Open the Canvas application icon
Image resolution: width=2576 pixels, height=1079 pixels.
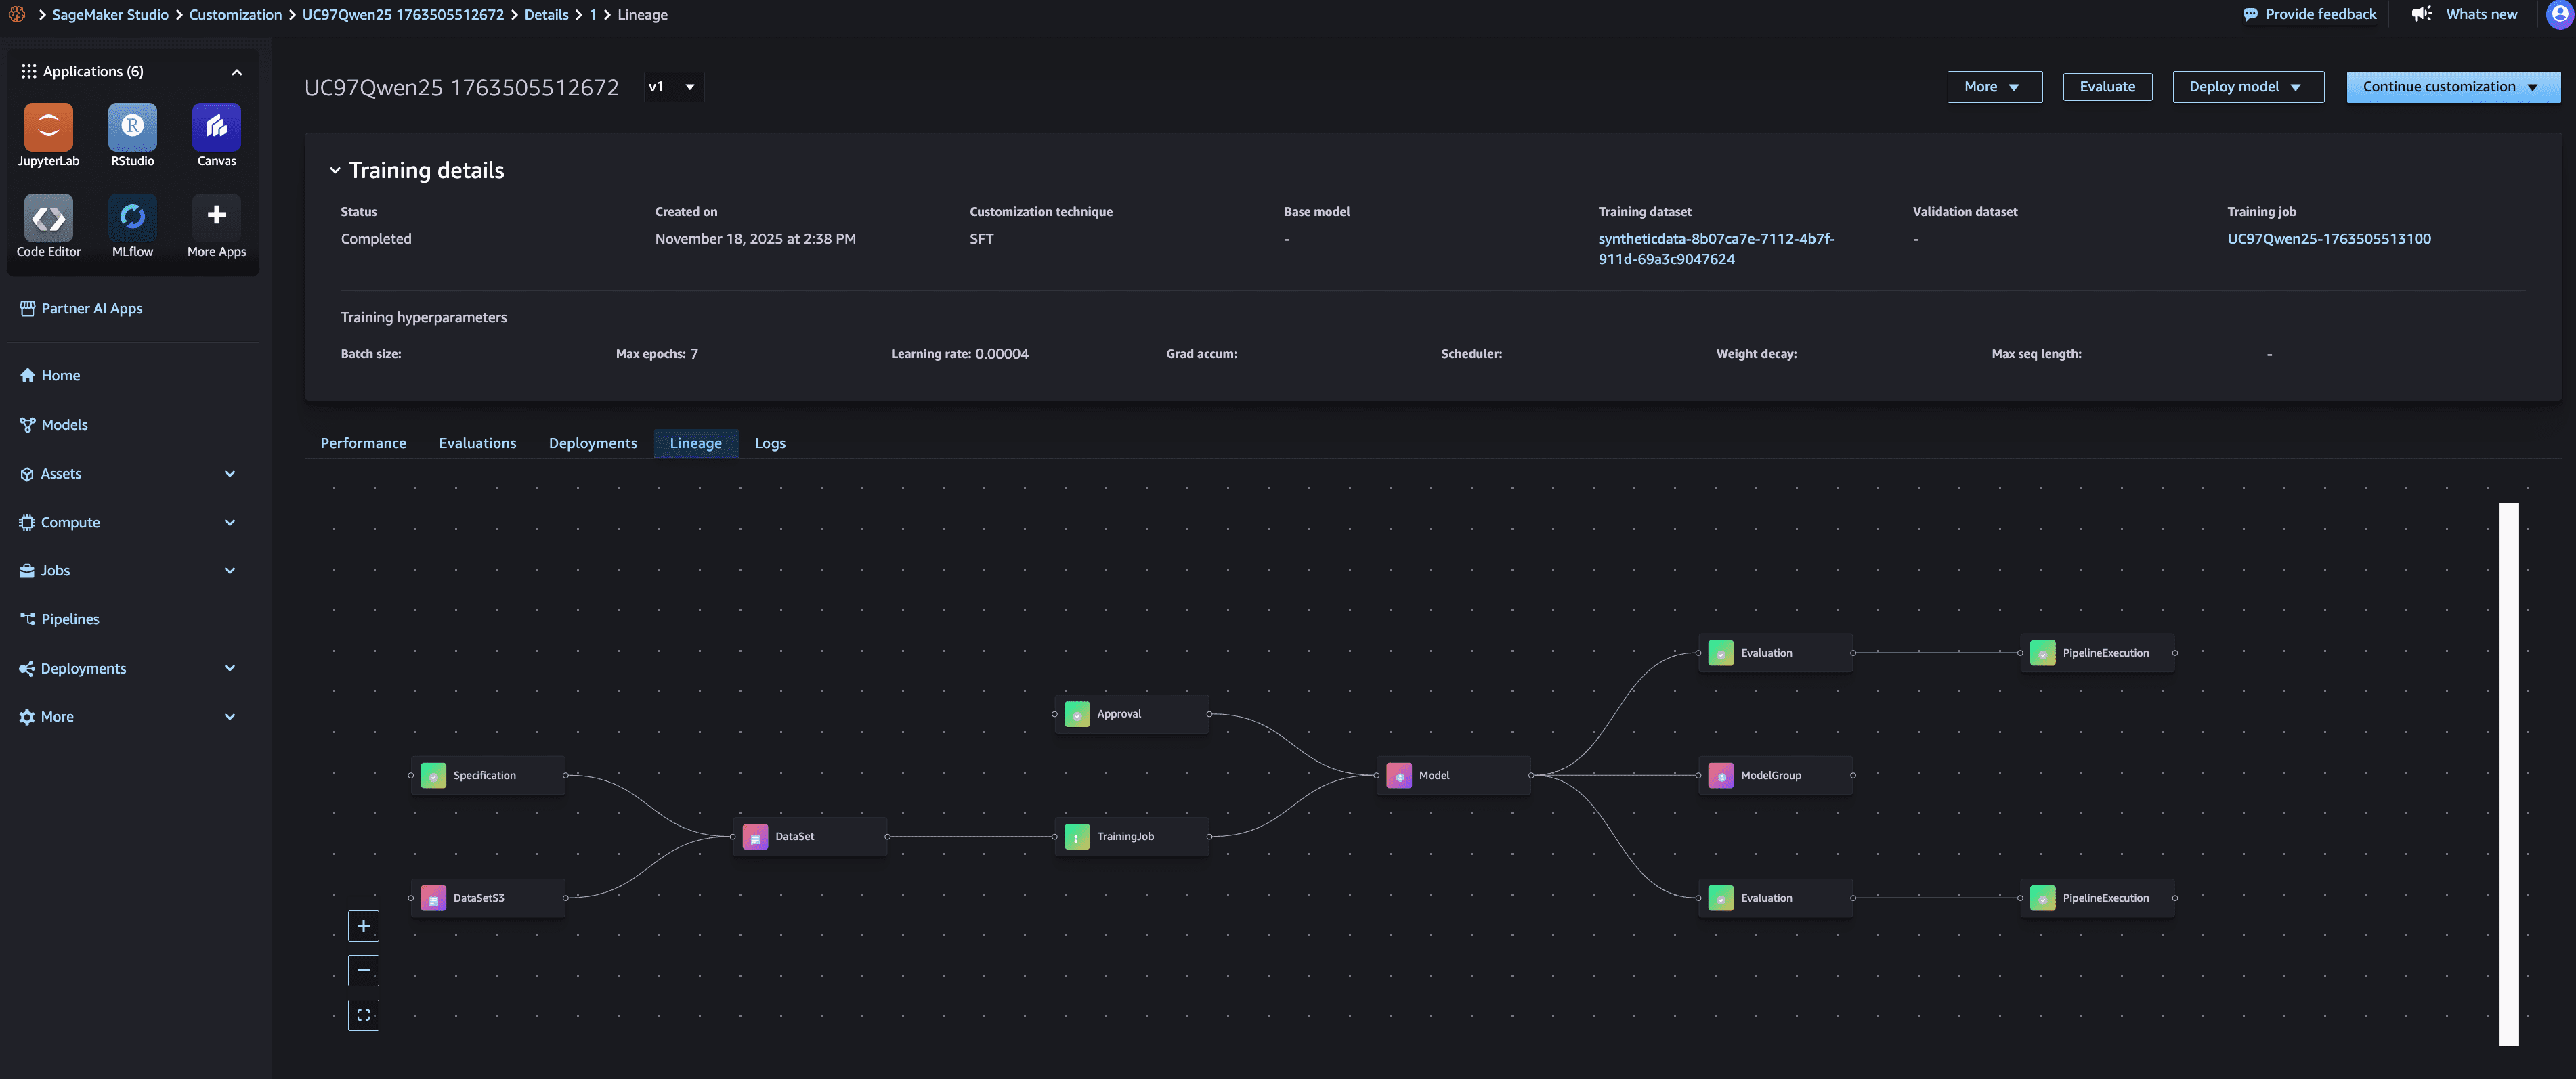click(x=216, y=128)
